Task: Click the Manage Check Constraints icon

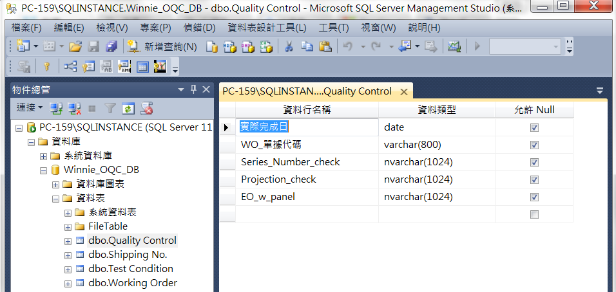Action: pos(142,67)
